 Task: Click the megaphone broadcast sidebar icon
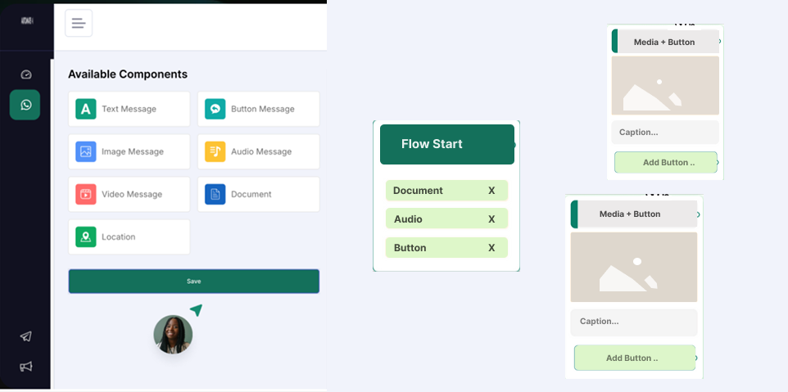(x=25, y=366)
